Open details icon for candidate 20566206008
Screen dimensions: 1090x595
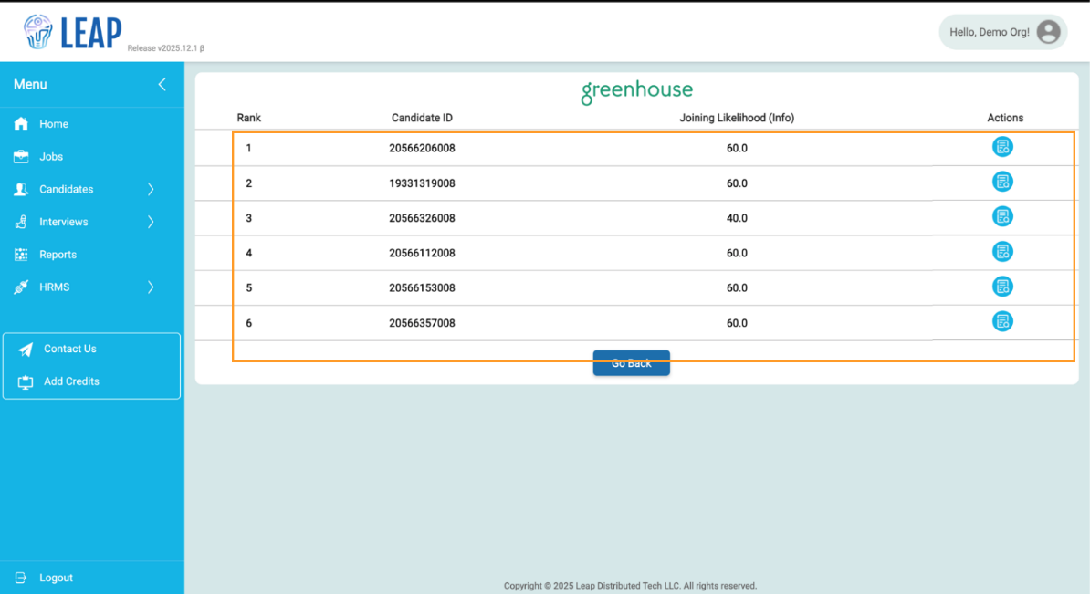point(1002,147)
